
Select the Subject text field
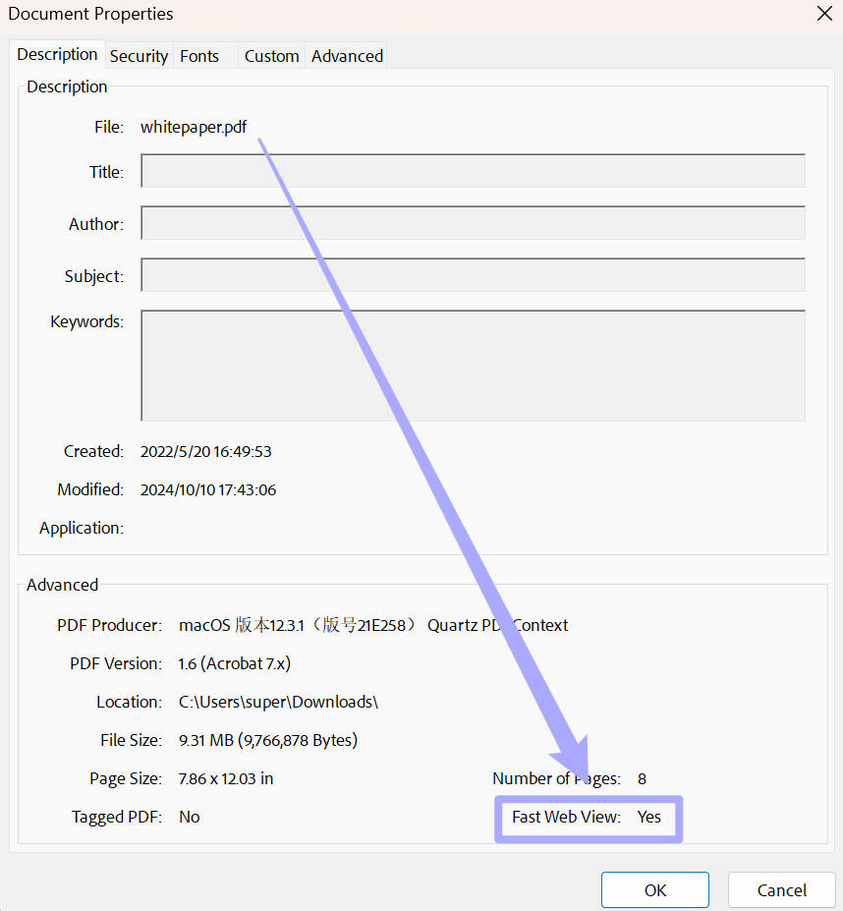(472, 274)
